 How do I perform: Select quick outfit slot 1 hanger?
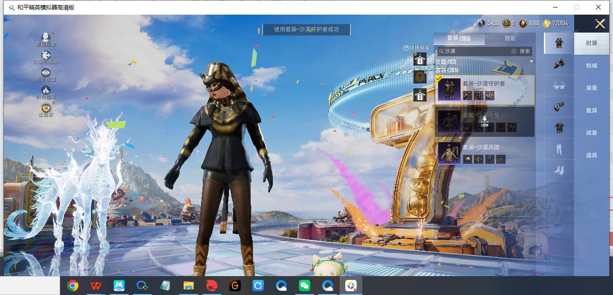[420, 59]
